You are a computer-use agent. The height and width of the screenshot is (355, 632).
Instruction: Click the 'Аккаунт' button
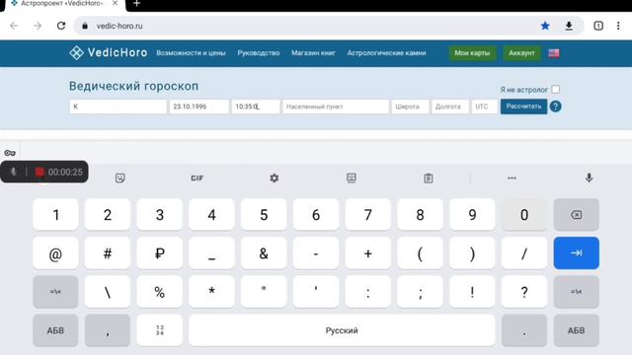[x=521, y=52]
